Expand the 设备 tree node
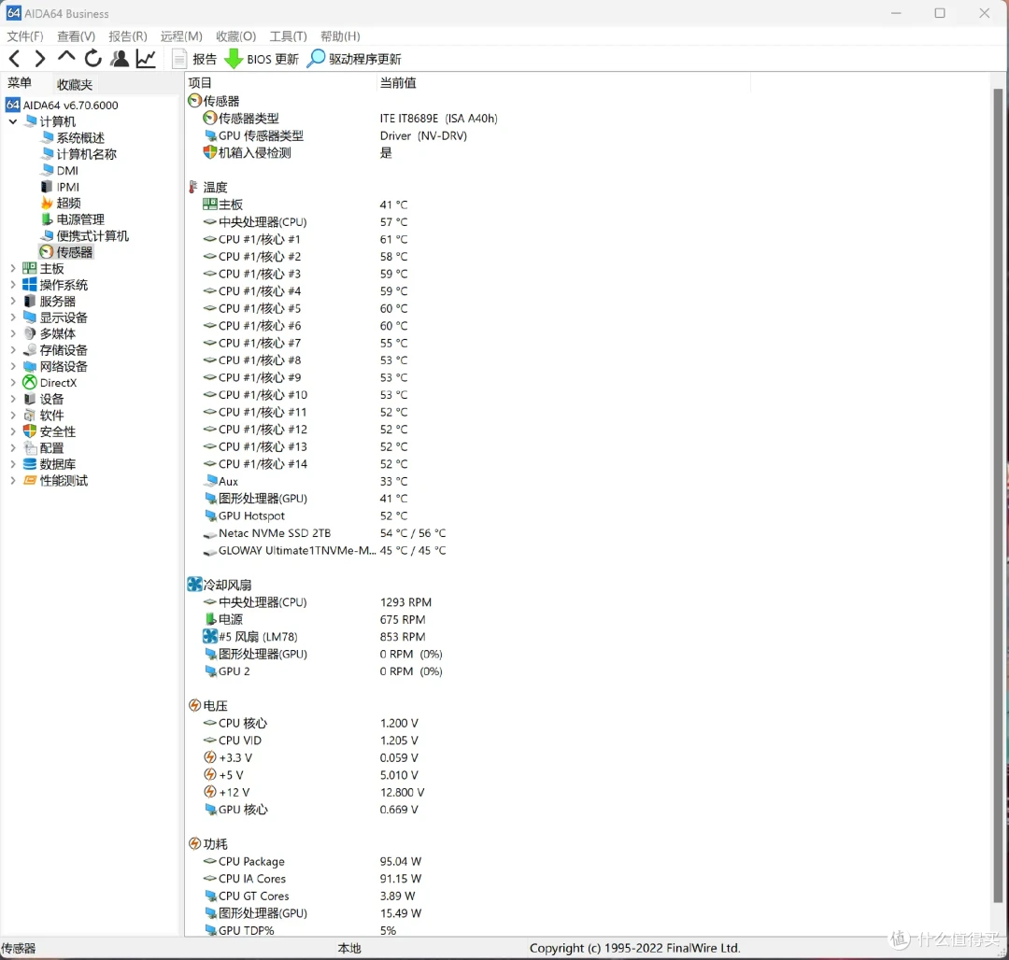The height and width of the screenshot is (960, 1009). (12, 399)
